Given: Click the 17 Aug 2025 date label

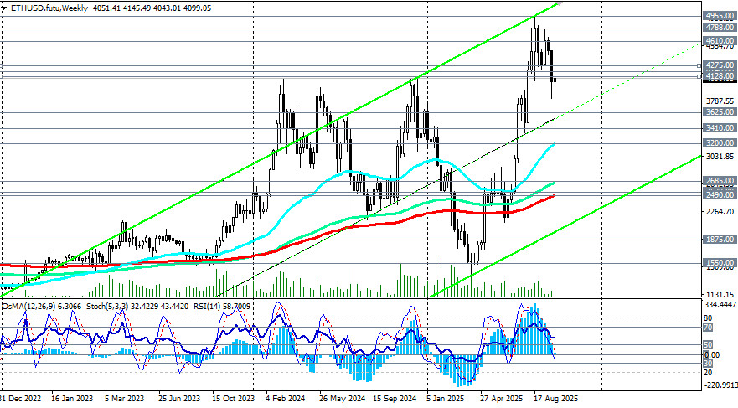Looking at the screenshot, I should [555, 399].
